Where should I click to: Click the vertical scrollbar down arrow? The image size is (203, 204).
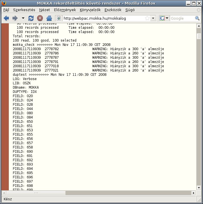[x=198, y=188]
